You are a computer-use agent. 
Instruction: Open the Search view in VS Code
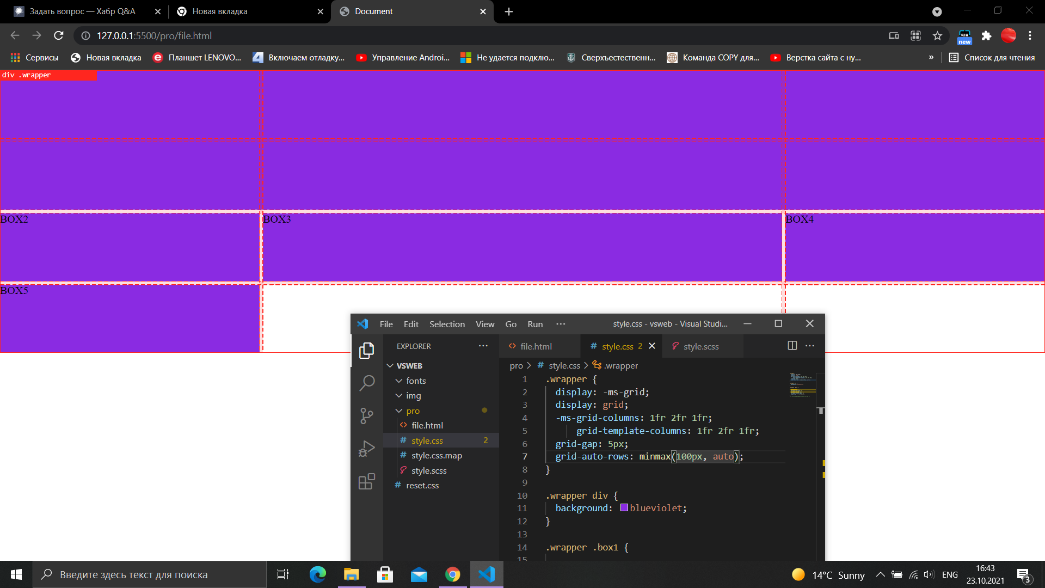(x=367, y=383)
